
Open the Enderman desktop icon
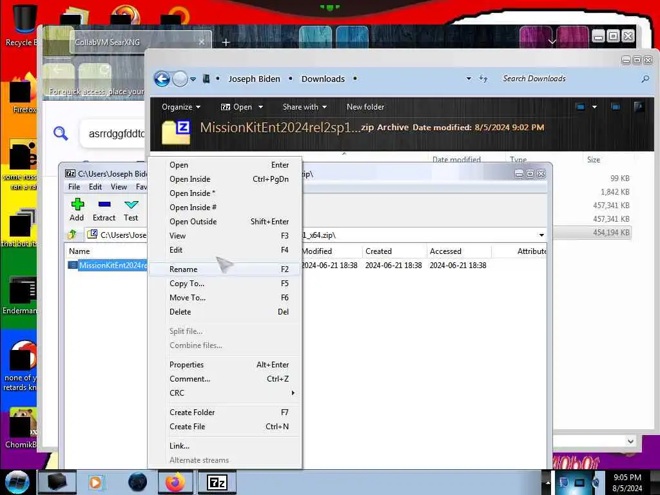pyautogui.click(x=20, y=295)
